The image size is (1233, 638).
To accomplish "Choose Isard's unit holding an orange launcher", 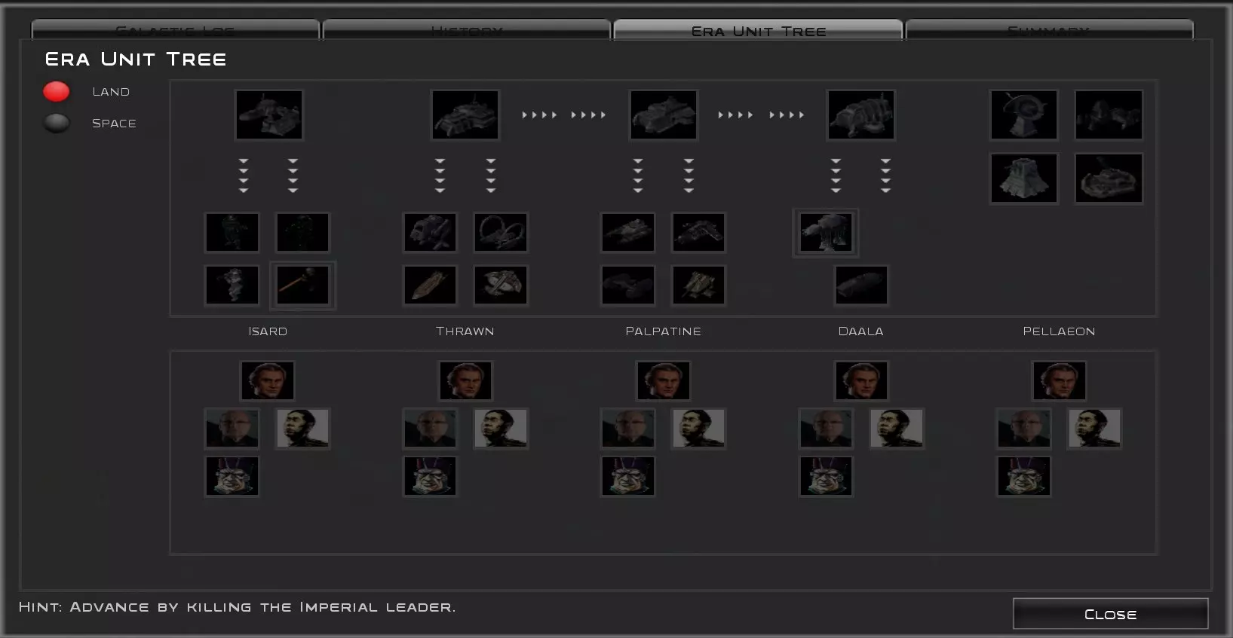I will 302,285.
